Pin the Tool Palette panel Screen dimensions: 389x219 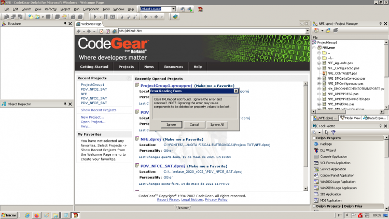tap(380, 126)
